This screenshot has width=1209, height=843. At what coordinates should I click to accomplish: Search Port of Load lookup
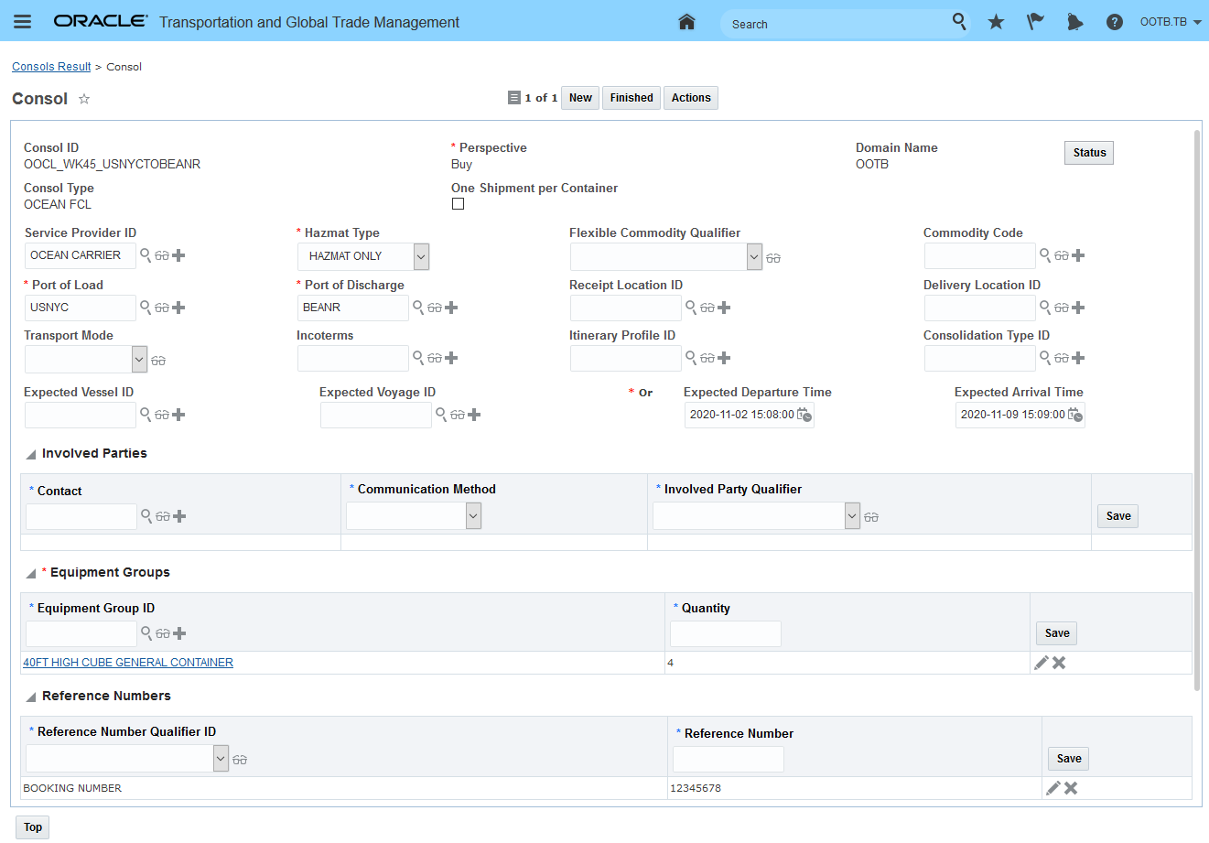(146, 308)
